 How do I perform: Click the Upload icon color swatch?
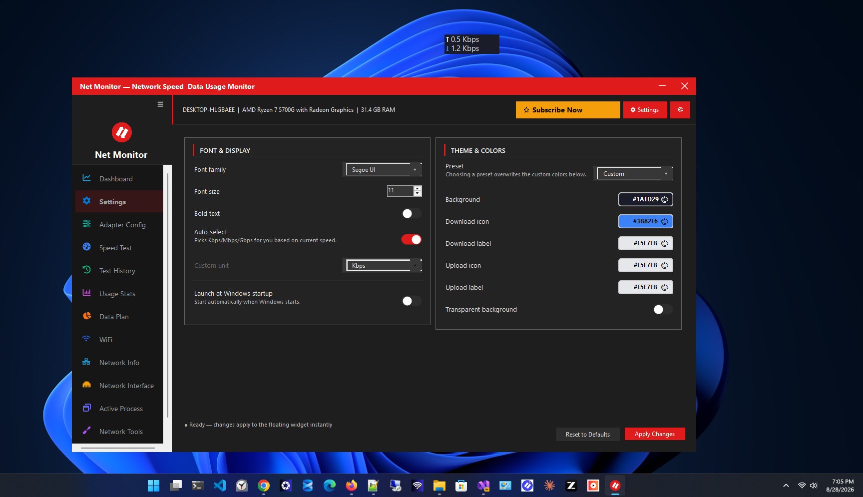click(646, 265)
